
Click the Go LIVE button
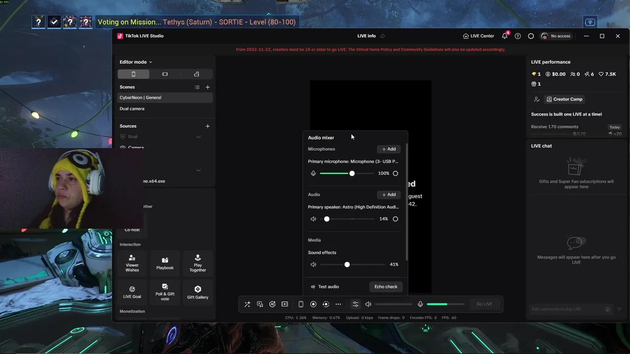[x=484, y=304]
